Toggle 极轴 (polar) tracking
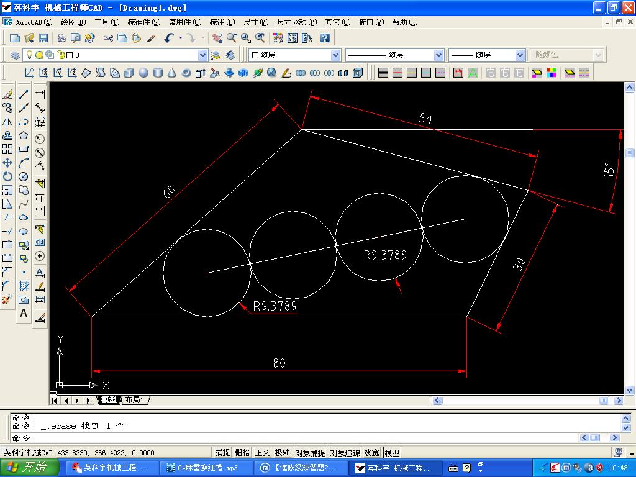This screenshot has height=477, width=636. click(282, 453)
